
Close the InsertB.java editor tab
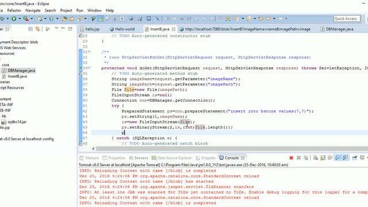pos(174,29)
